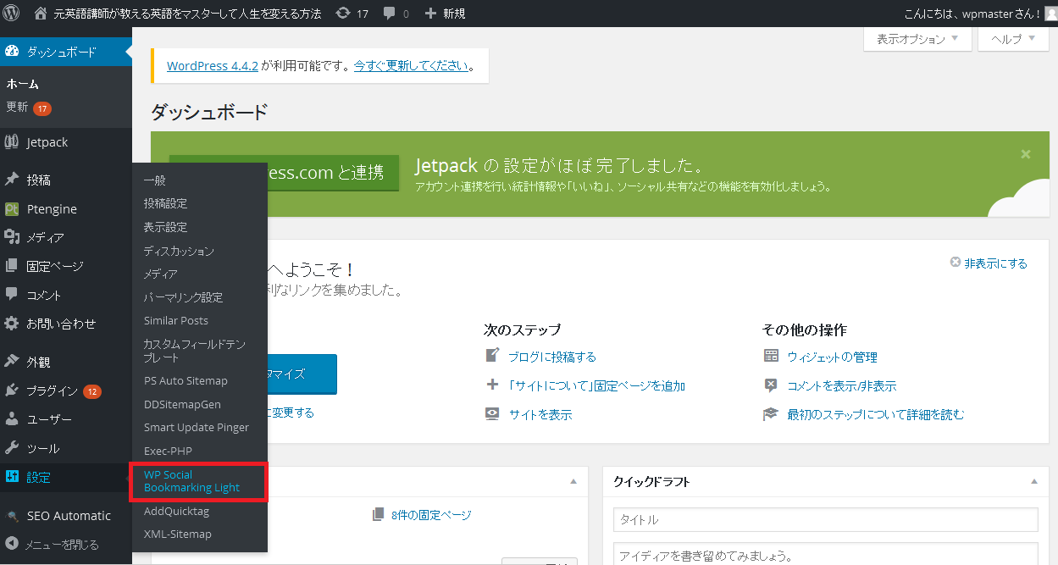Screen dimensions: 1058x565
Task: Open the updates icon showing 17
Action: click(x=342, y=14)
